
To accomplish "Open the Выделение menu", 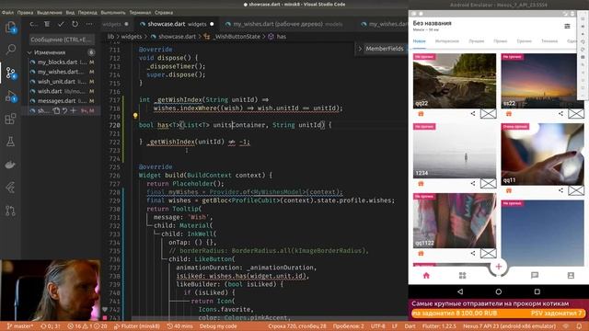I will coord(50,12).
